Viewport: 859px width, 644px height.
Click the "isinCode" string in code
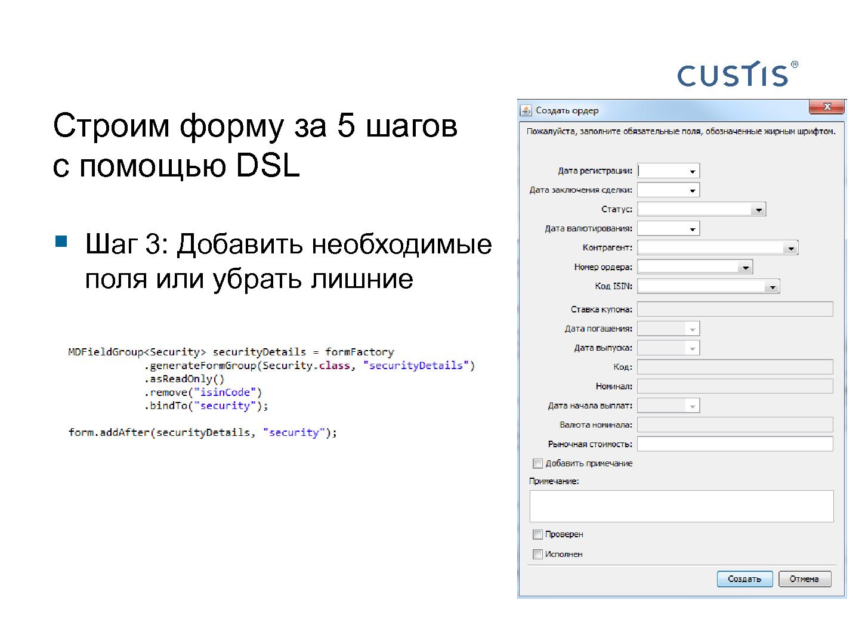pyautogui.click(x=225, y=392)
